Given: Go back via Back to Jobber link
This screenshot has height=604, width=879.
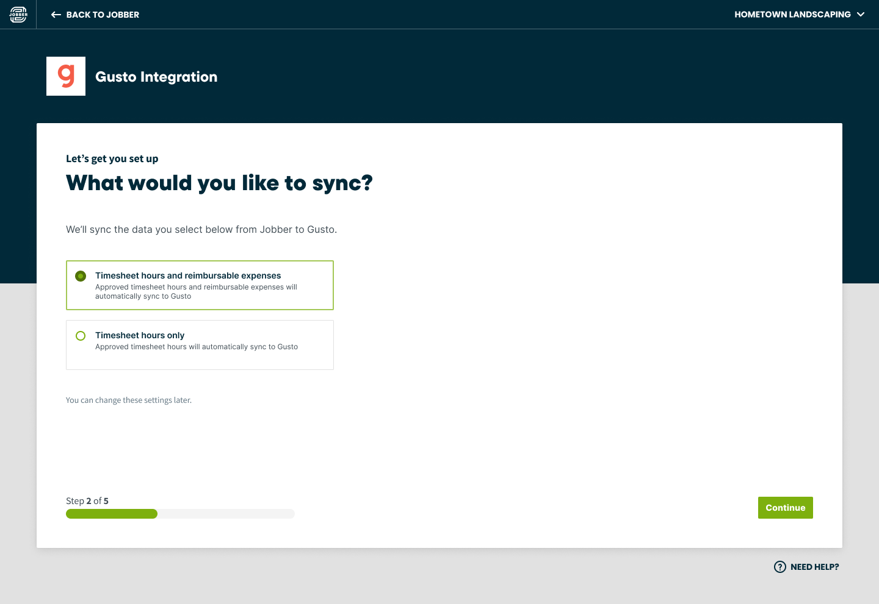Looking at the screenshot, I should click(x=95, y=15).
